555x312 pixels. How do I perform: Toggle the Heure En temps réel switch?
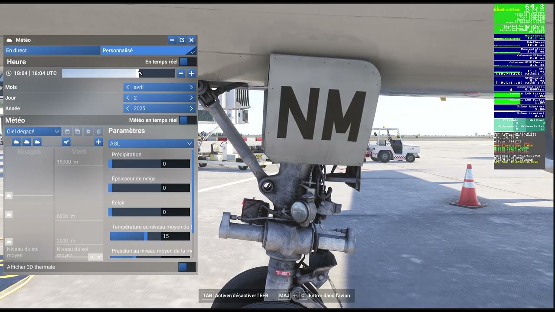pos(187,62)
